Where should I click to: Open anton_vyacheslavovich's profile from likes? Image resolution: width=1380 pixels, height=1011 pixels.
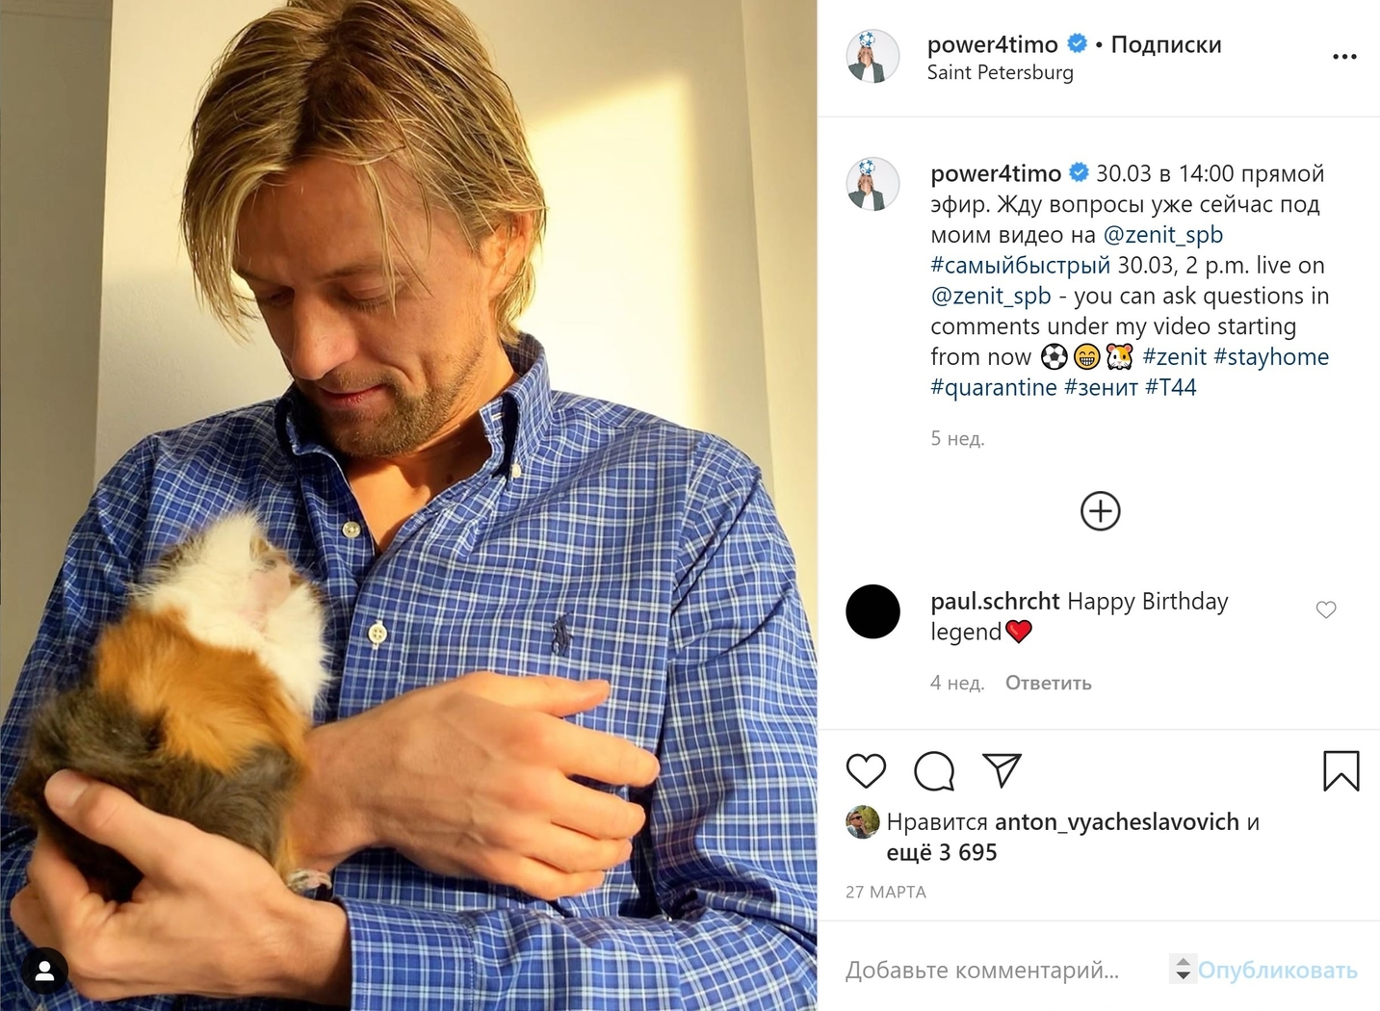coord(1116,821)
